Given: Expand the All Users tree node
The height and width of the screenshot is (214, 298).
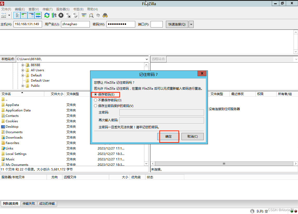Looking at the screenshot, I should (23, 70).
